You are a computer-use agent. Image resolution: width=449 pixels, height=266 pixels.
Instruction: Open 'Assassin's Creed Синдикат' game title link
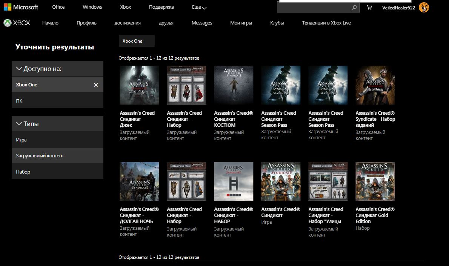tap(281, 212)
